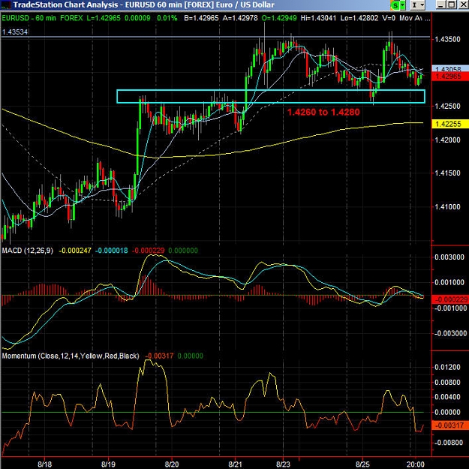Click the 'Momentum (Close,12,14,Yellow,Red,Black)' title

pyautogui.click(x=71, y=356)
